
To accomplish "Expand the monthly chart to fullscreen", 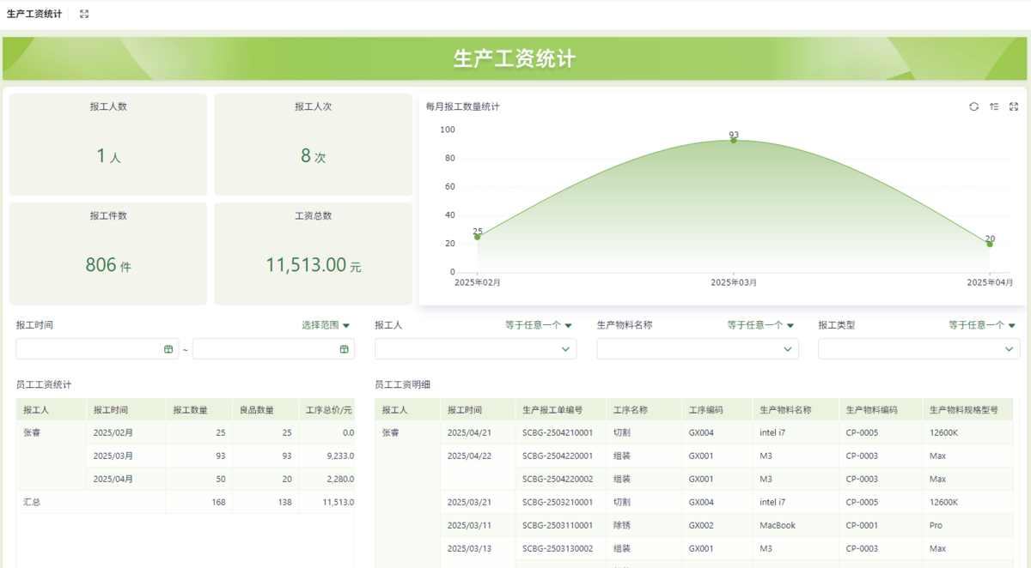I will (x=1014, y=106).
